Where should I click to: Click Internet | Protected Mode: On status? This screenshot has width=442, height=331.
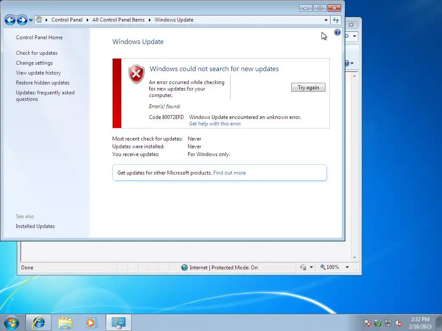point(224,267)
